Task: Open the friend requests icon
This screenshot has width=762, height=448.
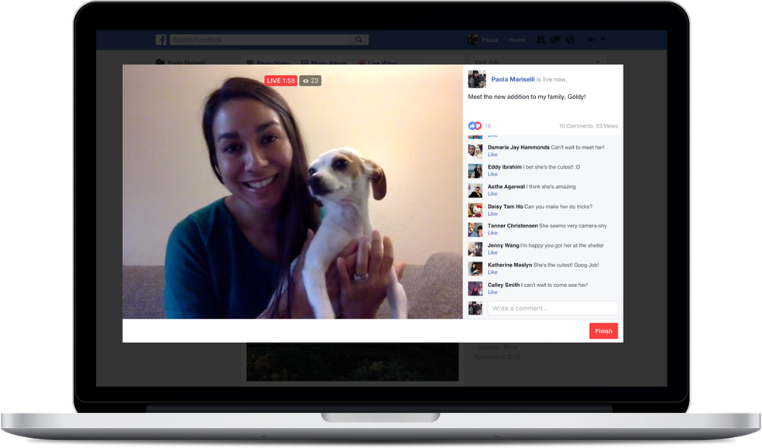Action: tap(541, 40)
